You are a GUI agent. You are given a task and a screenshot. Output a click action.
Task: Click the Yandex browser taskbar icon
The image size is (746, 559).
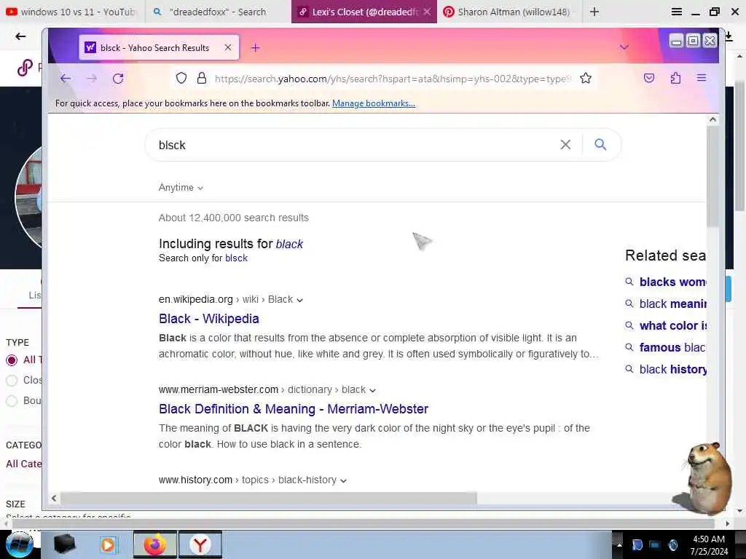[x=200, y=544]
